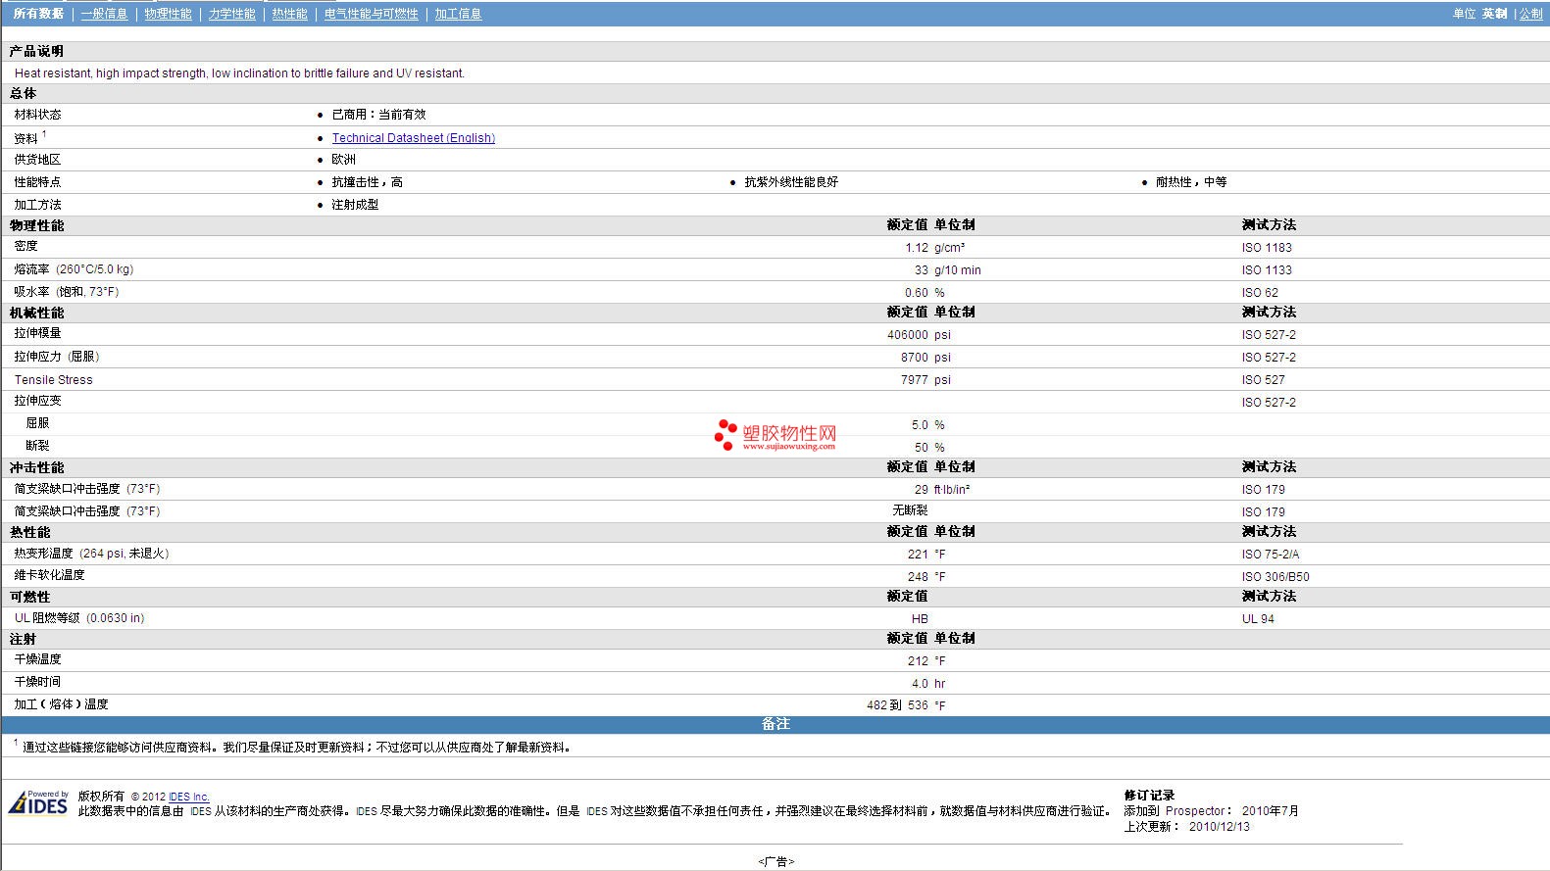Viewport: 1550px width, 871px height.
Task: Click the Powered by IDES logo
Action: (x=39, y=802)
